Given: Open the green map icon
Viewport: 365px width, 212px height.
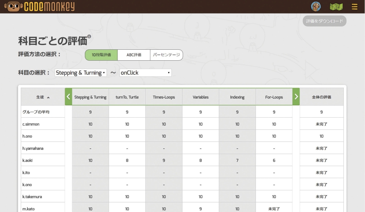Looking at the screenshot, I should point(336,7).
